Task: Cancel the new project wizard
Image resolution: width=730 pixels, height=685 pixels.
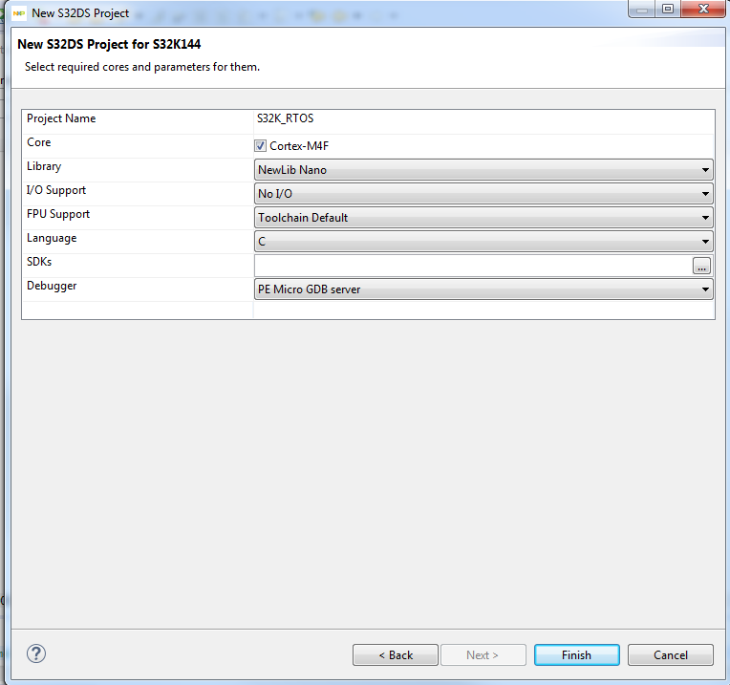Action: click(x=671, y=655)
